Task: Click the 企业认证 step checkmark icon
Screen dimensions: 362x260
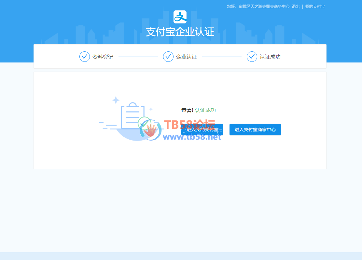Action: (168, 57)
